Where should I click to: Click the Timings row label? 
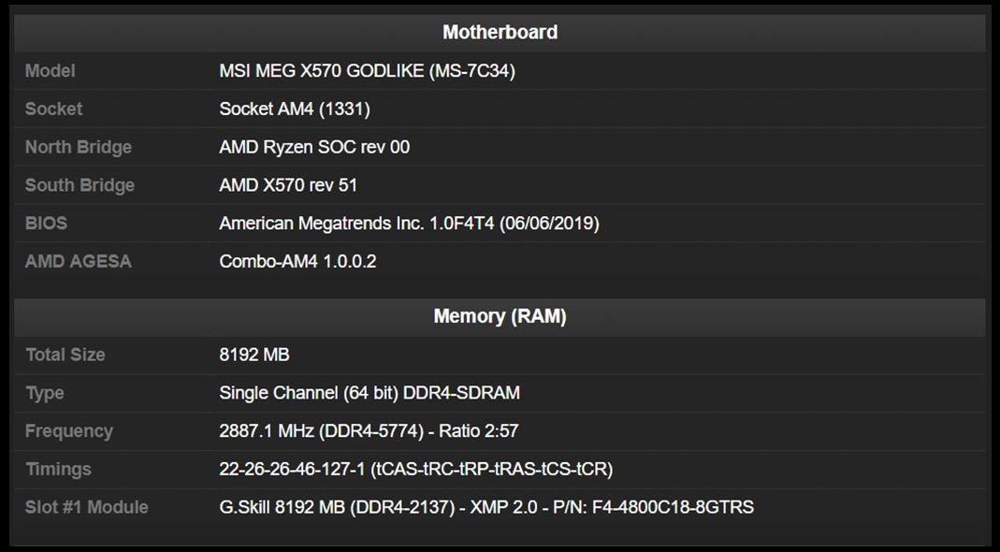(58, 470)
